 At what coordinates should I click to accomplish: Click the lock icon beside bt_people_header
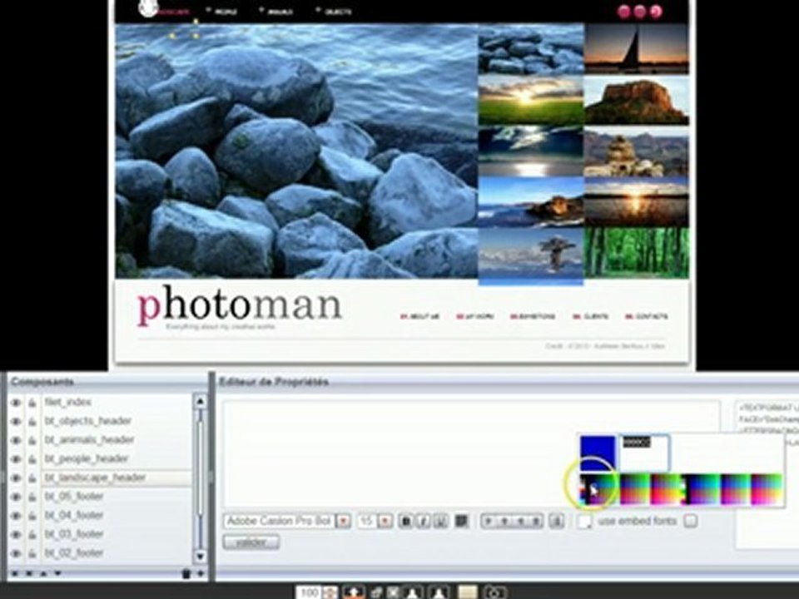point(32,459)
